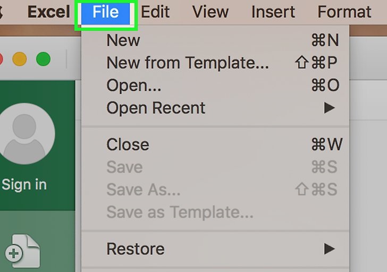The image size is (387, 272).
Task: Open the File menu
Action: [x=106, y=12]
